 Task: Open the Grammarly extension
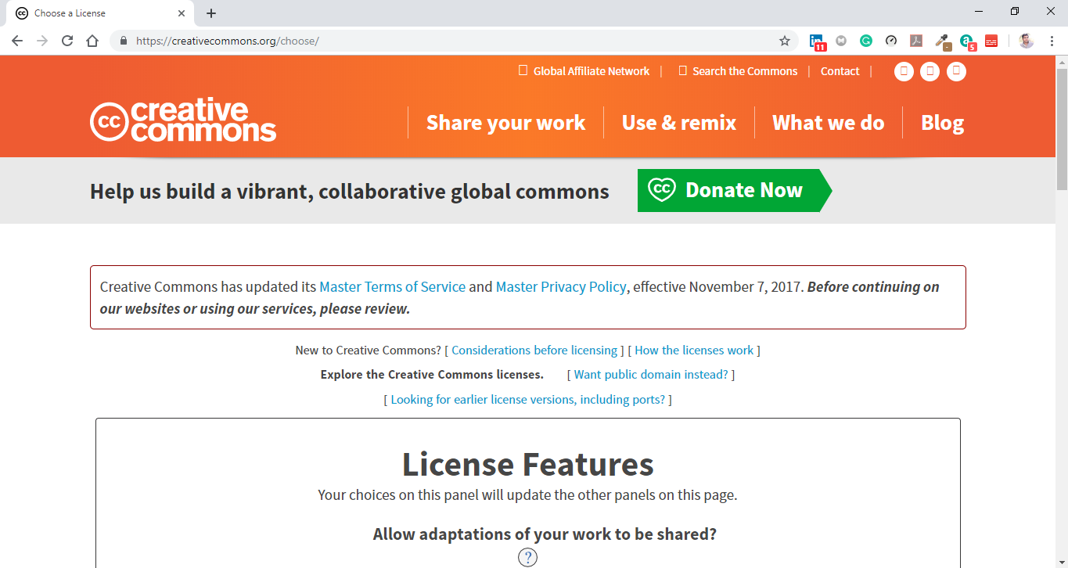[x=866, y=41]
